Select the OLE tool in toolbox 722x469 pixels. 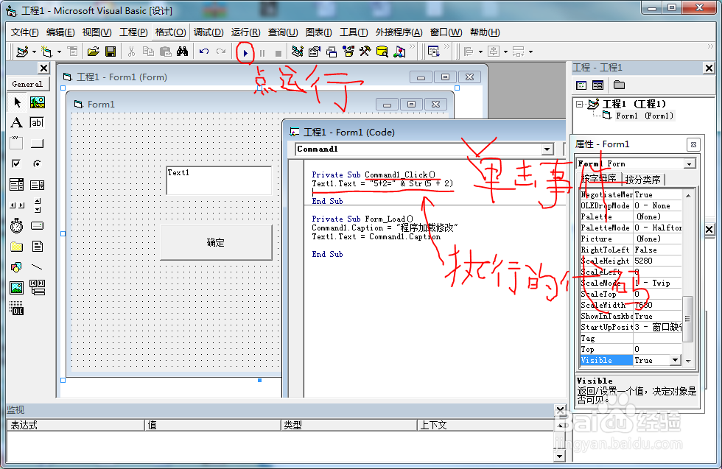17,308
